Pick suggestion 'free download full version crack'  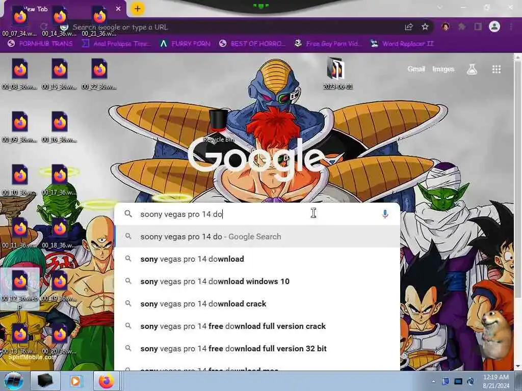coord(257,326)
